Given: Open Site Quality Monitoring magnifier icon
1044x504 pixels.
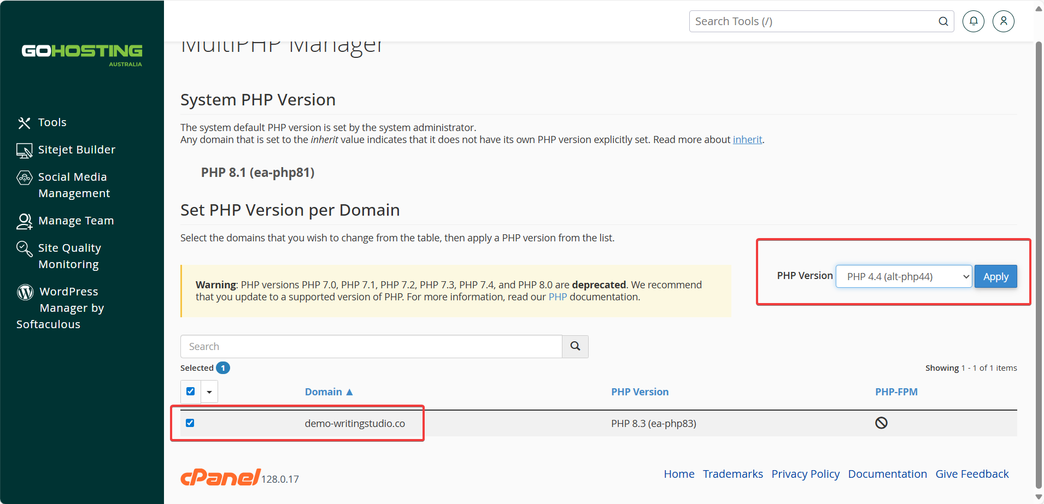Looking at the screenshot, I should (x=24, y=249).
